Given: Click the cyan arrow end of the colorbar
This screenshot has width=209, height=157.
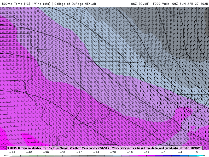Looking at the screenshot, I should 201,156.
